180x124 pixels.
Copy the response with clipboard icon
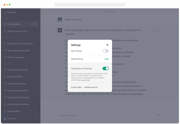point(152,30)
